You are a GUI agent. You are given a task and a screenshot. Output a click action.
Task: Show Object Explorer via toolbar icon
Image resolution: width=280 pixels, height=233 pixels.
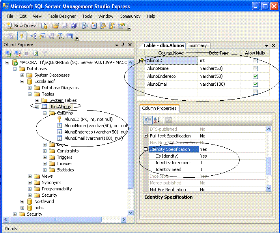coord(103,26)
